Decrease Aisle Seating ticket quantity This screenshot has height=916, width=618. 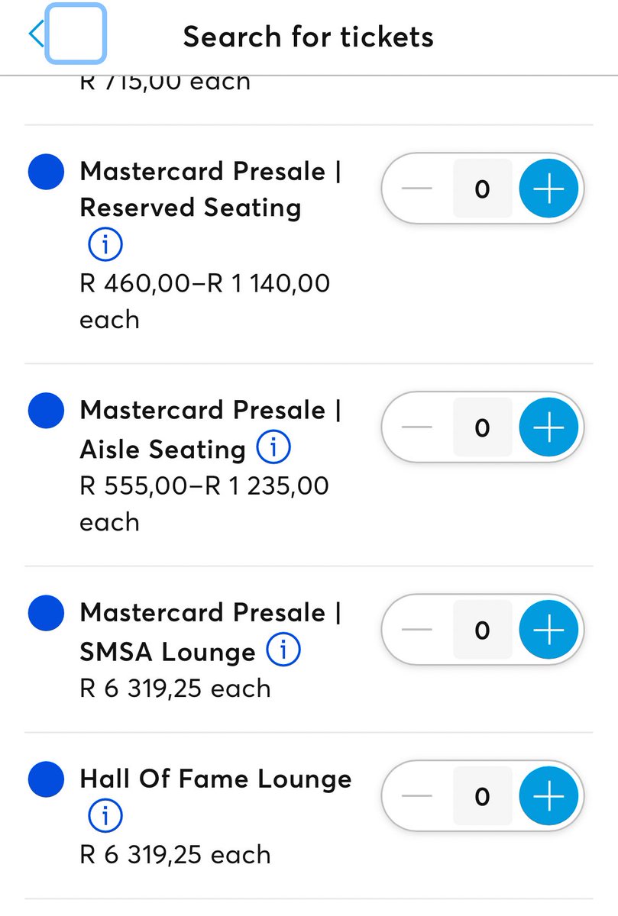point(417,427)
